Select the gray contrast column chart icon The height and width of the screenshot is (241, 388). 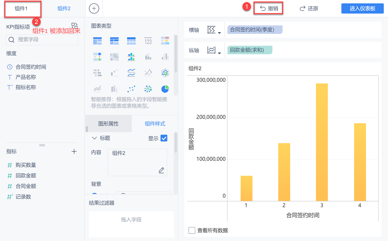[x=165, y=57]
